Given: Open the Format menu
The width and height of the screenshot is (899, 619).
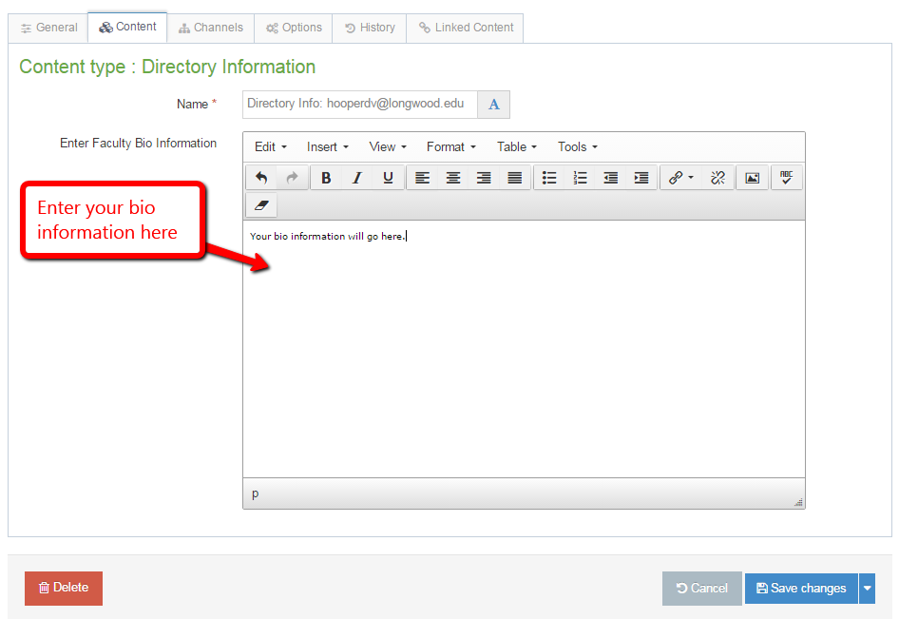Looking at the screenshot, I should [451, 146].
